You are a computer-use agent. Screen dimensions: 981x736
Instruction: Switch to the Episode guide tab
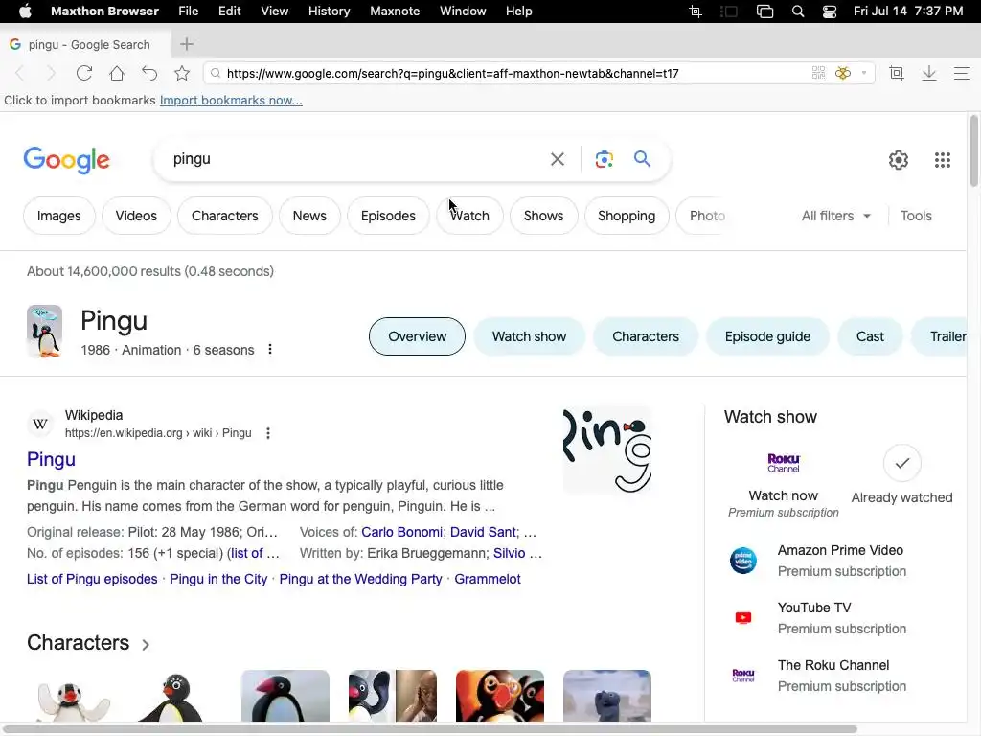pyautogui.click(x=767, y=336)
